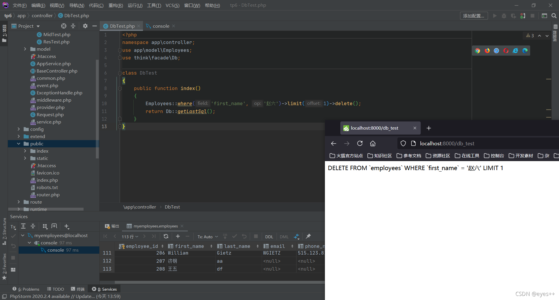Reload the data grid with refresh icon
Viewport: 559px width, 300px height.
[166, 236]
